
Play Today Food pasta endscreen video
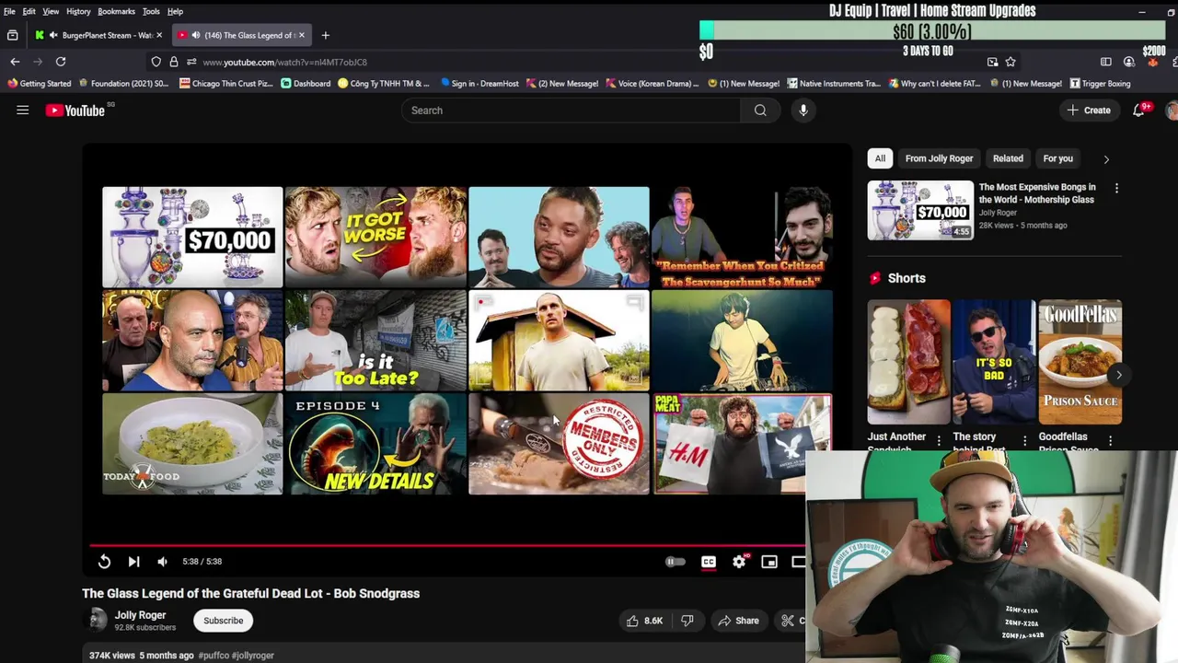point(192,444)
